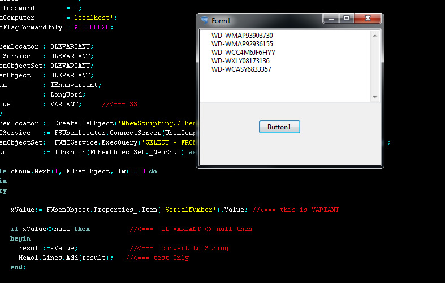Minimize the Form1 window

[331, 19]
